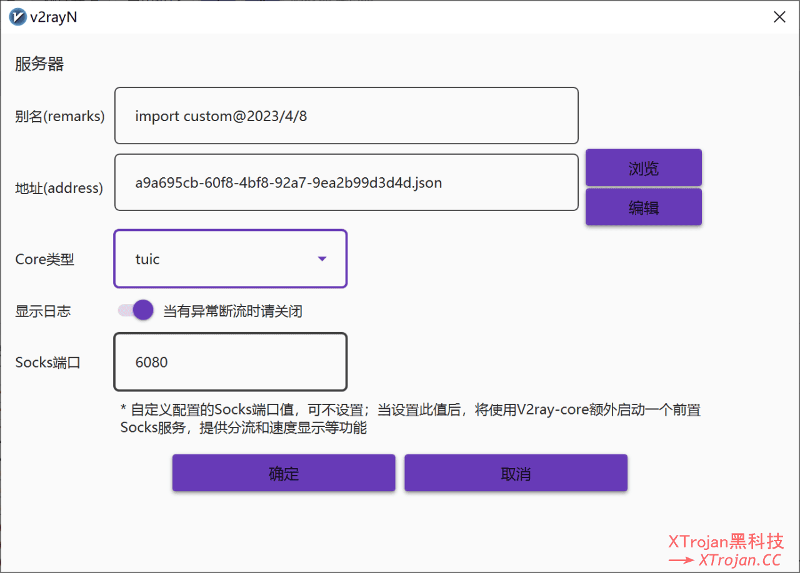The height and width of the screenshot is (573, 800).
Task: Click the 服务器 header label
Action: click(39, 64)
